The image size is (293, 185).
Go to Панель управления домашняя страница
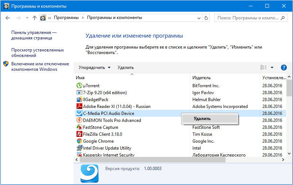[x=34, y=35]
